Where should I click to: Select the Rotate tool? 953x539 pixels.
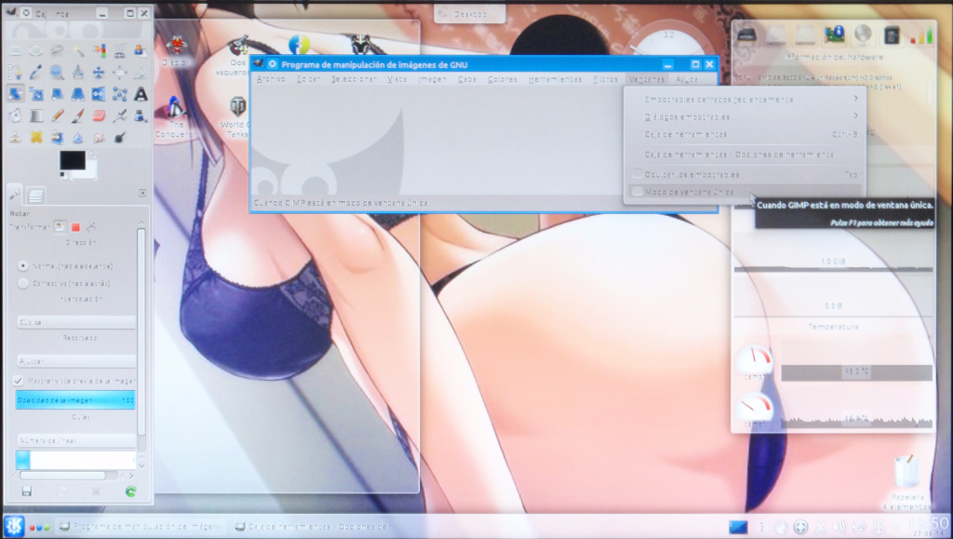point(15,94)
